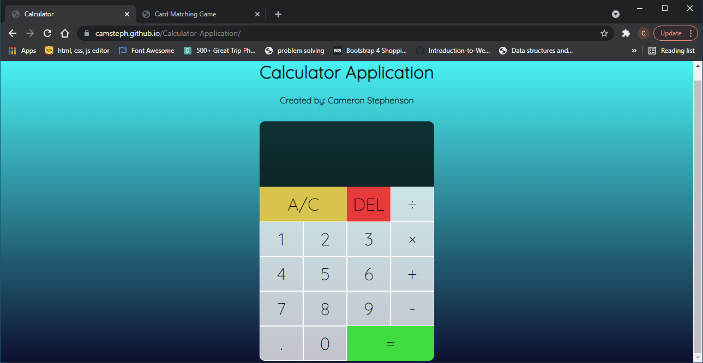Open the home page icon

pos(65,33)
